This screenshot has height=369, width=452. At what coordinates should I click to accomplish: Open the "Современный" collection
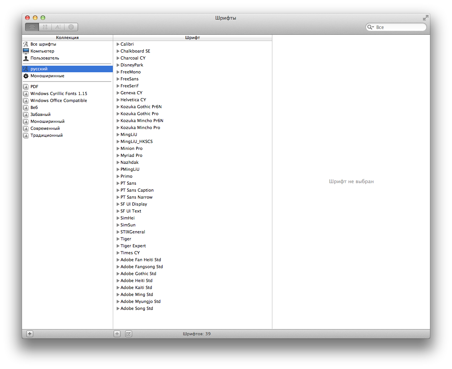coord(68,128)
